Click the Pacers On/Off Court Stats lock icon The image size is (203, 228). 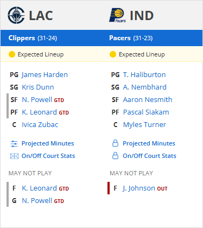115,156
